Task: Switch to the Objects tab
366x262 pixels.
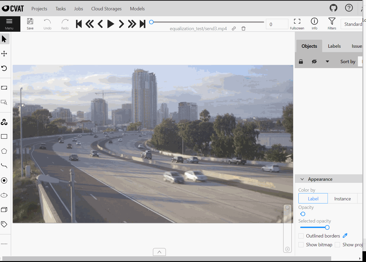Action: tap(309, 46)
